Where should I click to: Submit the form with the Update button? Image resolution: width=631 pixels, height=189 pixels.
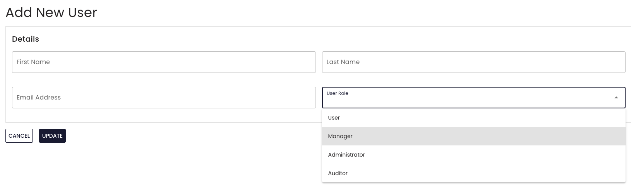(x=52, y=136)
